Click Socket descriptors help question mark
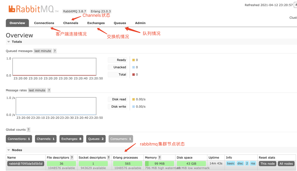Viewport: 297px width, 171px height. 109,158
